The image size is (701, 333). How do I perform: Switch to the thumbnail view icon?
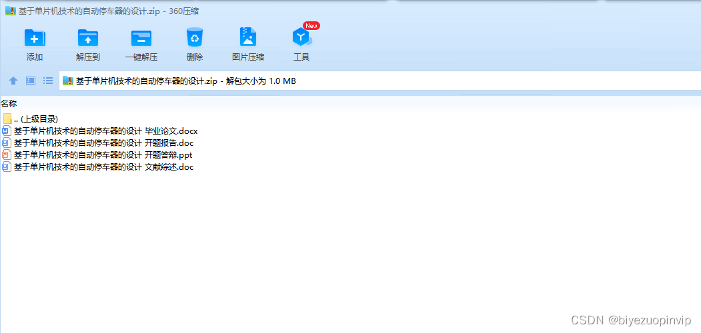click(31, 81)
